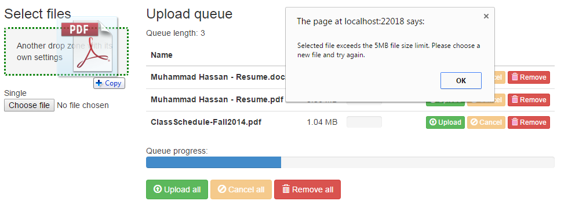Screen dimensions: 568x212
Task: Click the Queue progress bar
Action: pos(350,162)
